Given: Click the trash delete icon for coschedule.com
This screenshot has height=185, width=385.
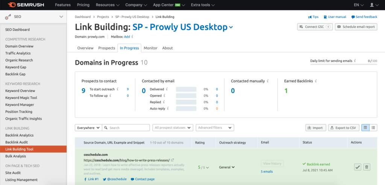Looking at the screenshot, I should tap(367, 167).
